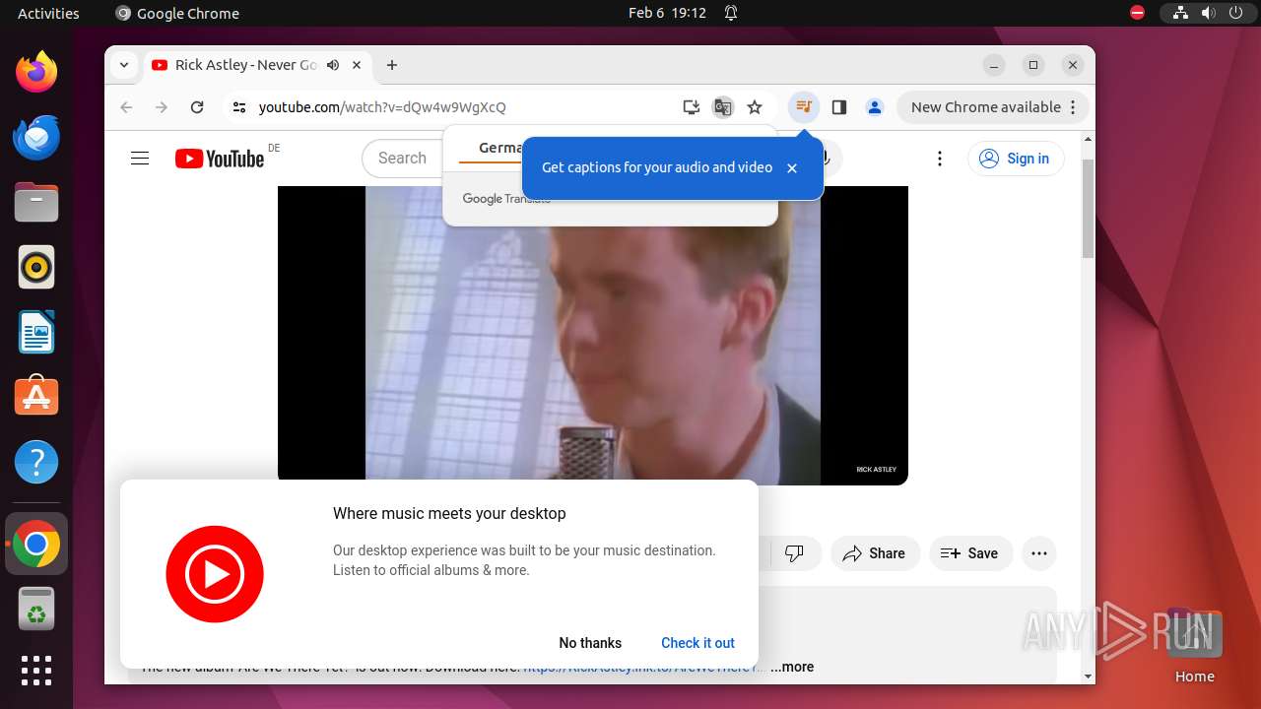Image resolution: width=1261 pixels, height=709 pixels.
Task: Open Ubuntu Software from the dock
Action: point(36,397)
